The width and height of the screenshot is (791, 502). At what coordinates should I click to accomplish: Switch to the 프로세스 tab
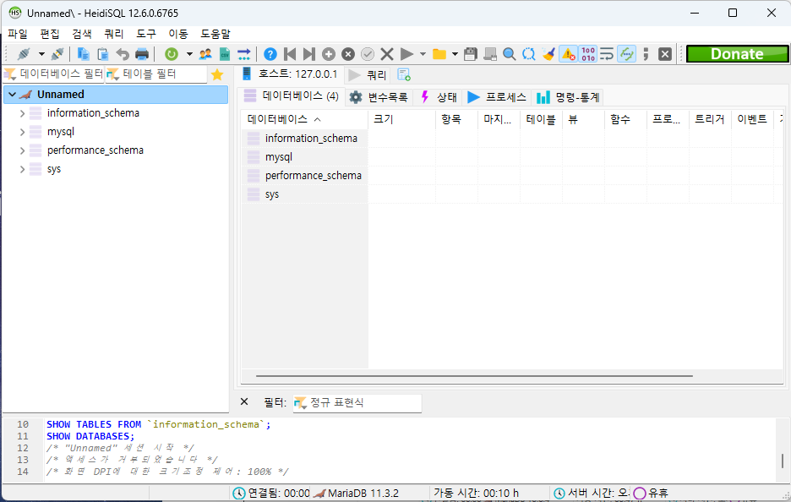click(496, 97)
